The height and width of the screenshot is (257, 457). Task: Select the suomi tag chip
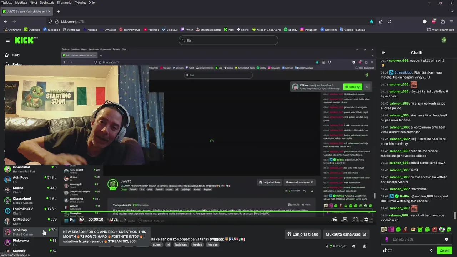[x=157, y=245]
